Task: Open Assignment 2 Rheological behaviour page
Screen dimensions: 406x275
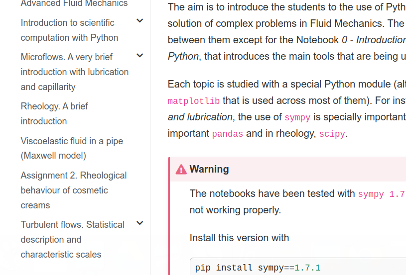Action: click(x=74, y=190)
